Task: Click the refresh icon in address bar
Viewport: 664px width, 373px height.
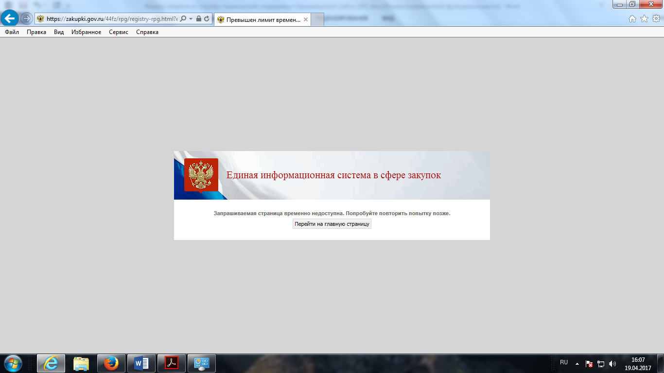Action: 207,19
